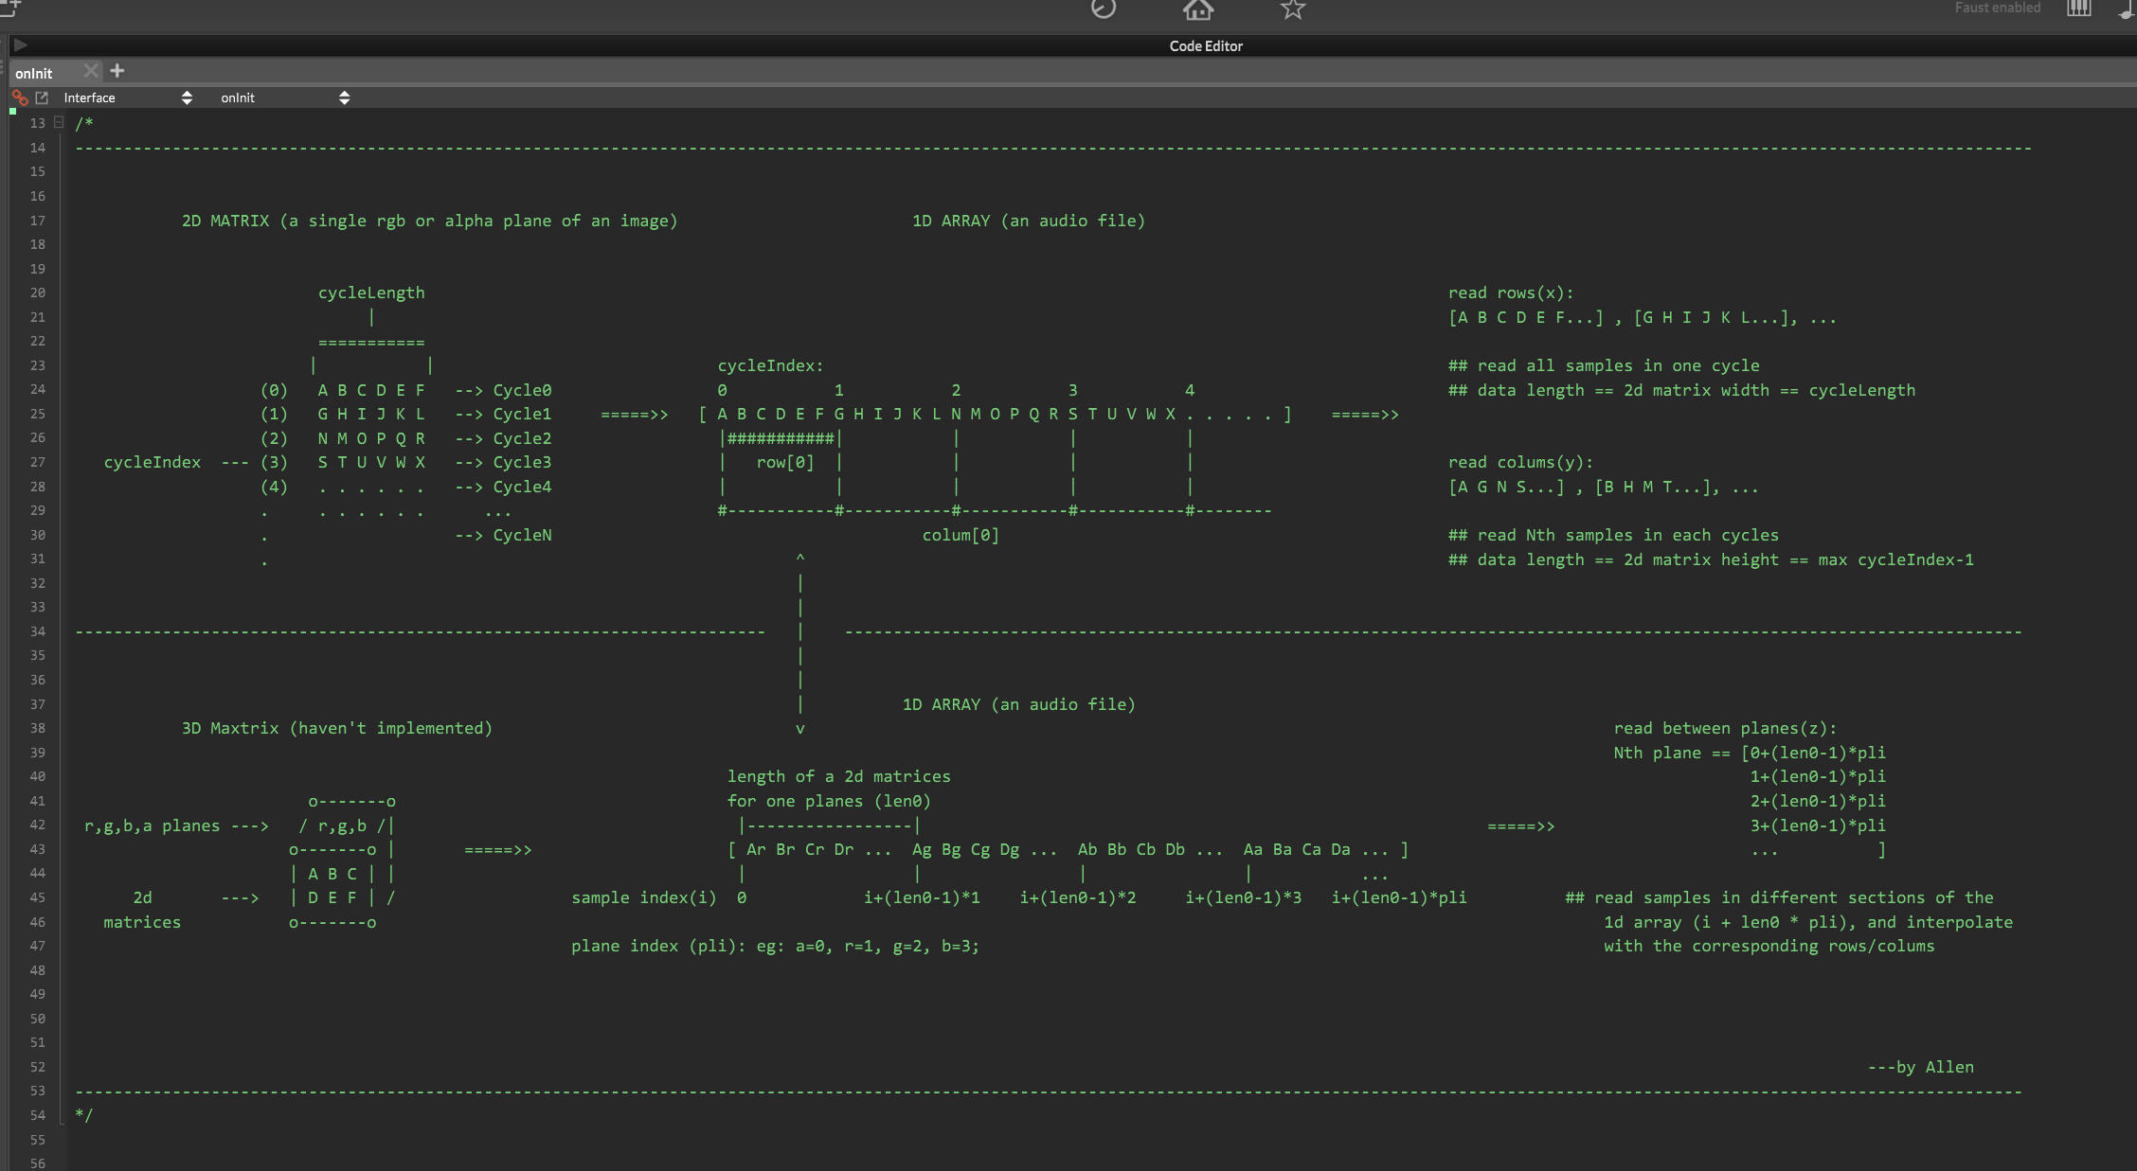The image size is (2137, 1171).
Task: Click the music note icon at top right
Action: (2127, 9)
